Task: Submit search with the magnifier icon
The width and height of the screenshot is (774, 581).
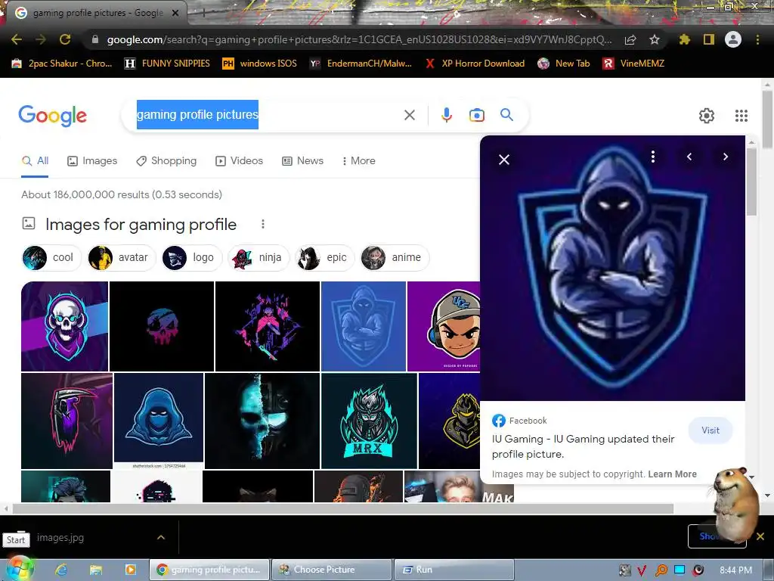Action: [507, 115]
